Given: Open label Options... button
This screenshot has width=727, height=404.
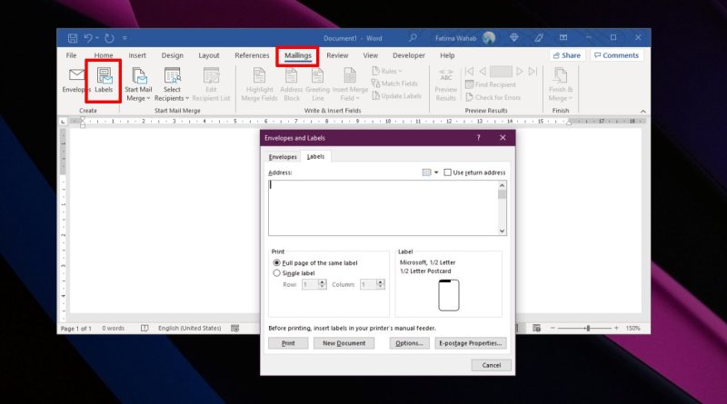Looking at the screenshot, I should coord(410,343).
